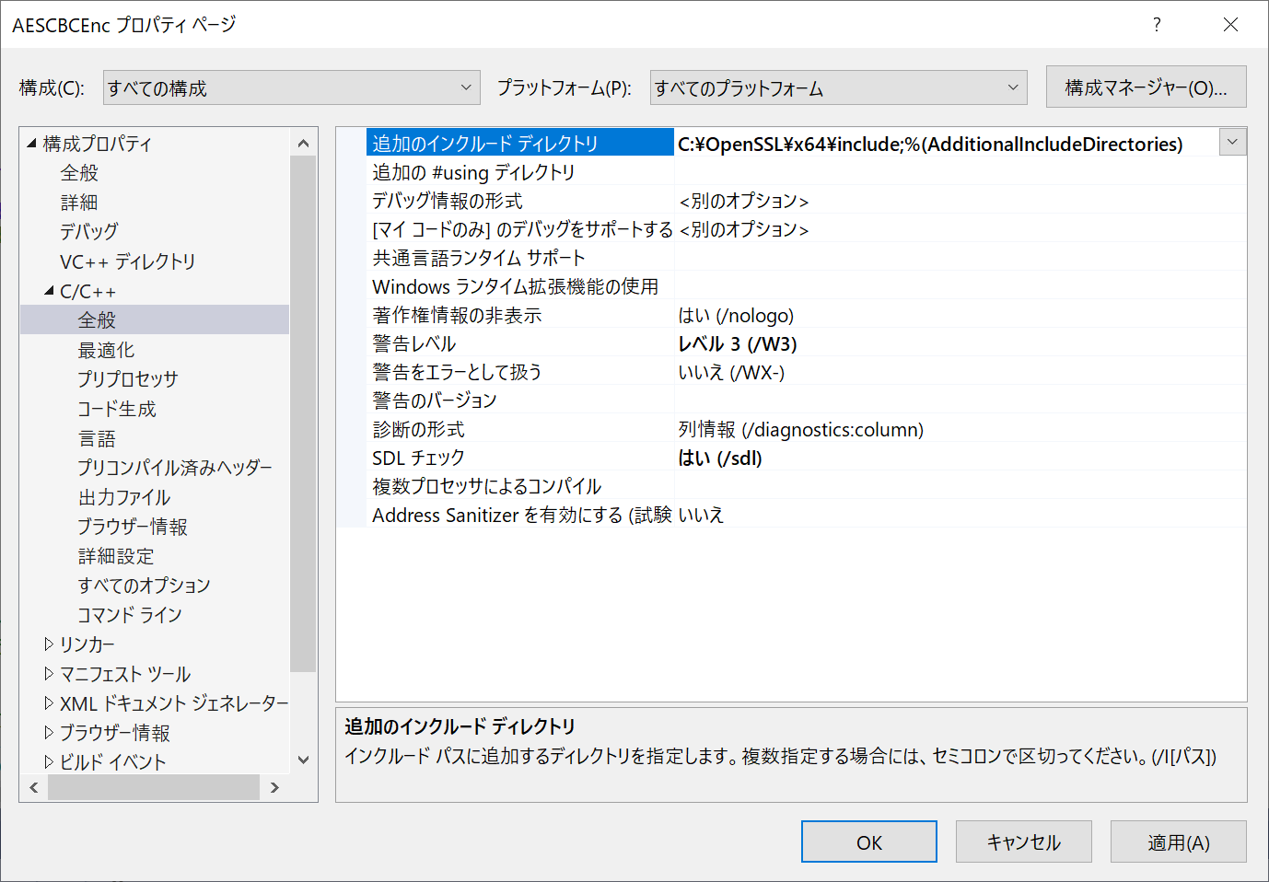
Task: Confirm settings with the OK button
Action: click(868, 841)
